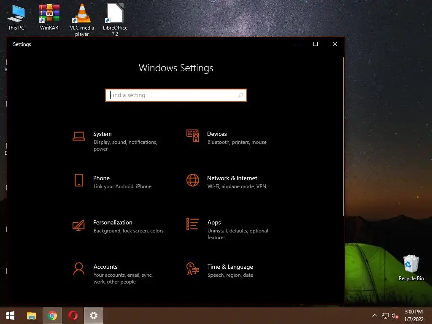Click the This PC desktop icon

coord(16,18)
